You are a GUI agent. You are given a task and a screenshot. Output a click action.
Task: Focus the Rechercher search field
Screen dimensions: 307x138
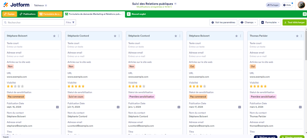coord(33,22)
